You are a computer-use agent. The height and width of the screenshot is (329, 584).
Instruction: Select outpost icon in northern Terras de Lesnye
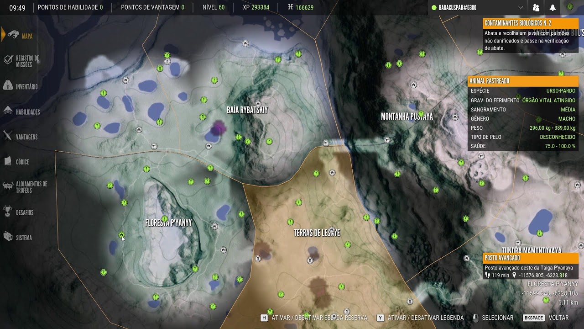(332, 173)
